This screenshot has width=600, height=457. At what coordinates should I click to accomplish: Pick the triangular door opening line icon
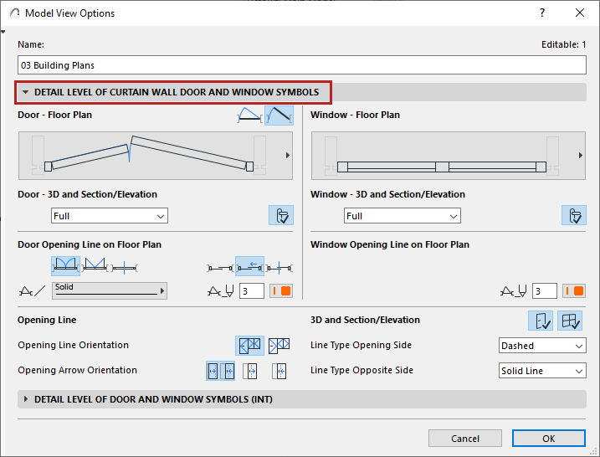click(x=94, y=266)
